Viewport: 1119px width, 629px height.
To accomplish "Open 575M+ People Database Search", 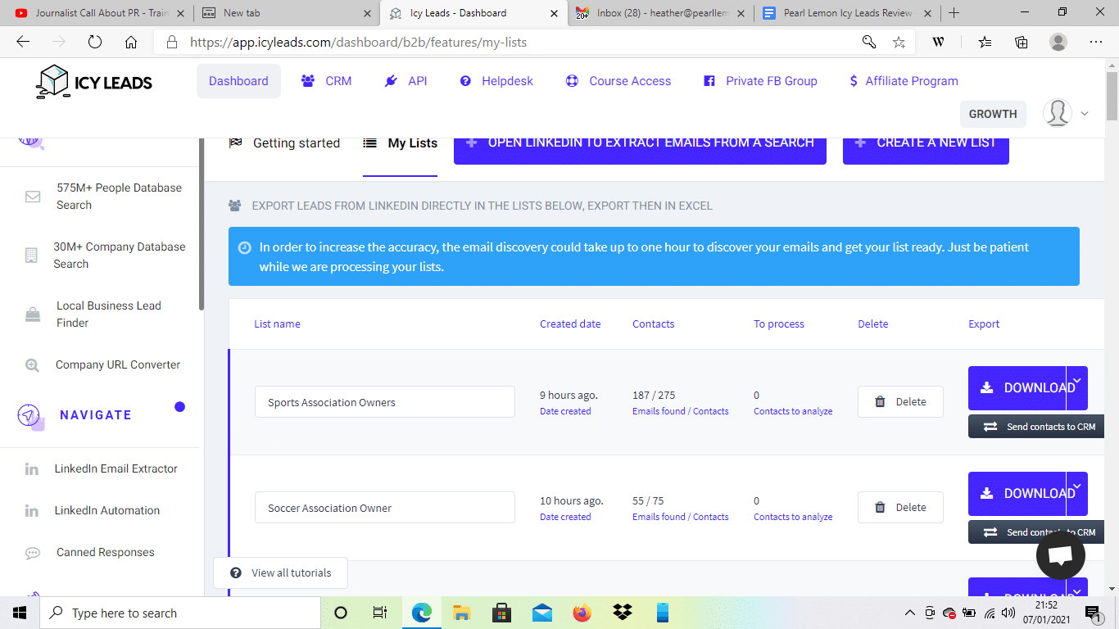I will tap(119, 197).
